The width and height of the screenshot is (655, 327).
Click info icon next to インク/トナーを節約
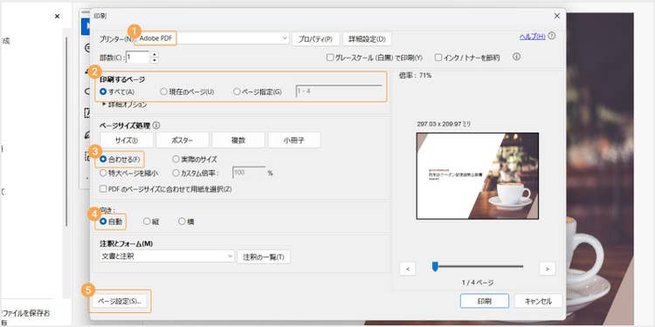(x=516, y=58)
